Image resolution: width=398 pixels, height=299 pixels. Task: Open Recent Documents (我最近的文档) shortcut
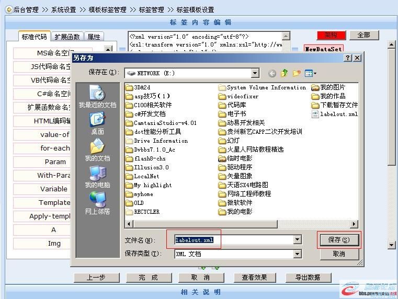(x=97, y=97)
